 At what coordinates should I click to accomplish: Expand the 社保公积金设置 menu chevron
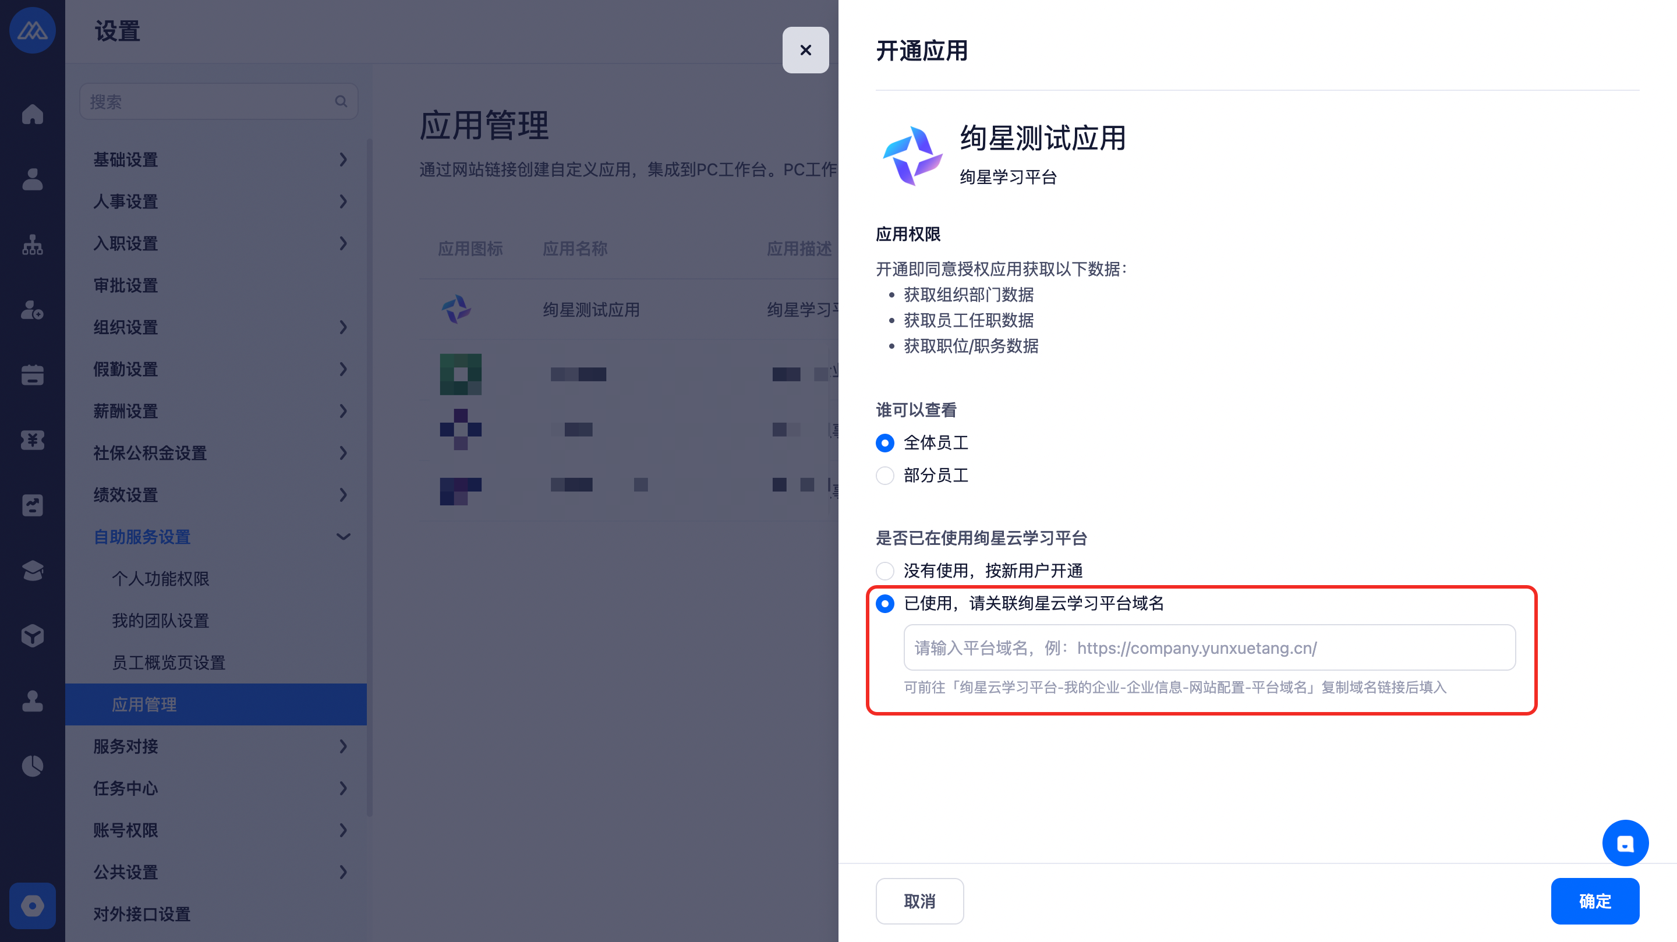pyautogui.click(x=343, y=453)
